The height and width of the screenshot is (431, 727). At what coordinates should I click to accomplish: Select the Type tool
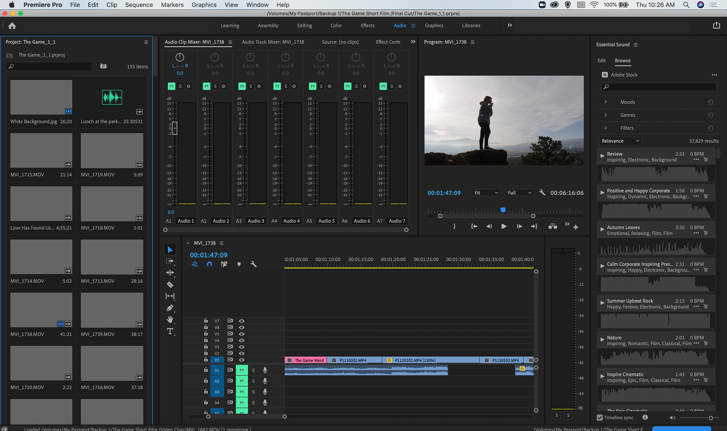[170, 331]
